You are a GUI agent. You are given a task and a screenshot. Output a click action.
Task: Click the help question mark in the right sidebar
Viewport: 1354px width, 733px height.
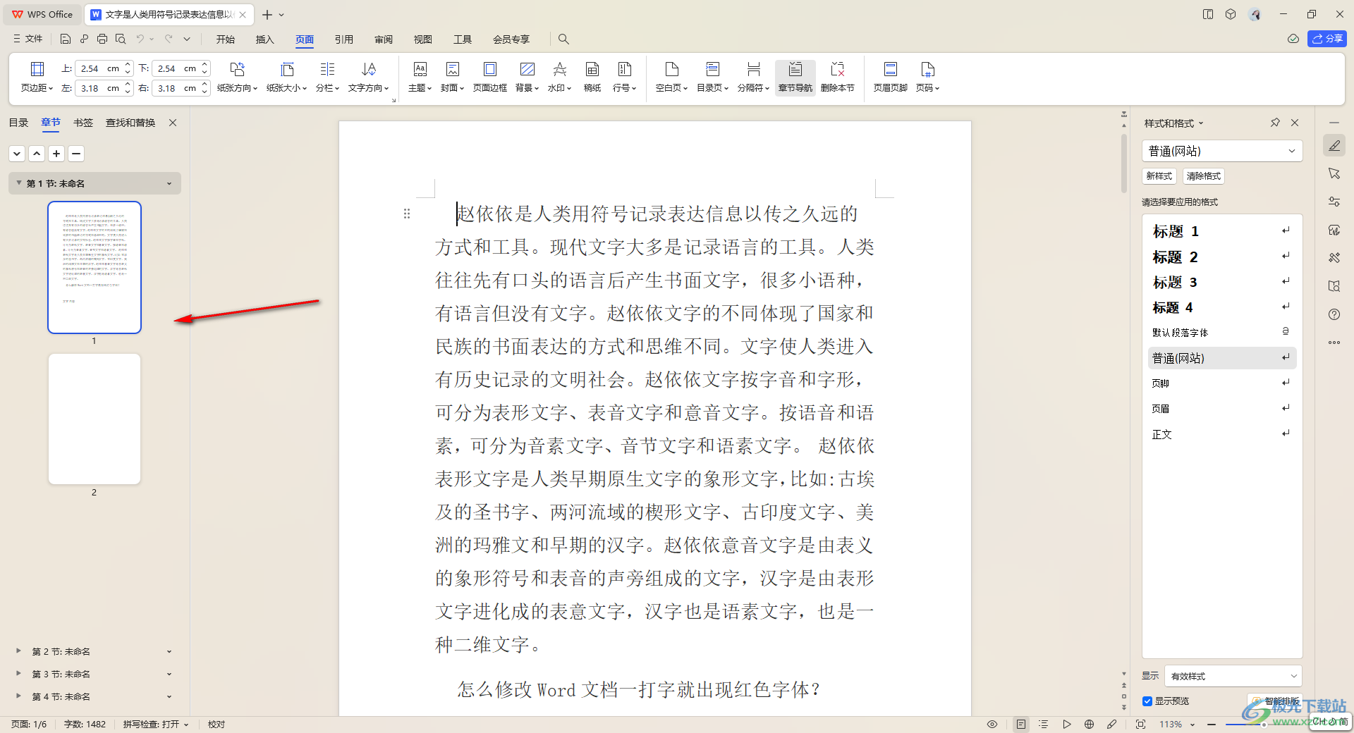1334,314
